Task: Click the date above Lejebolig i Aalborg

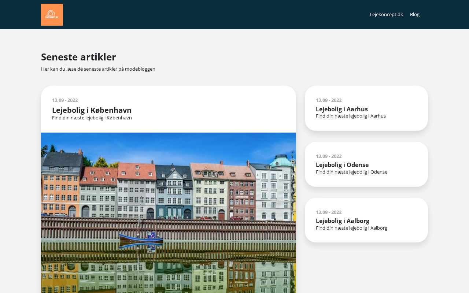Action: pos(329,212)
